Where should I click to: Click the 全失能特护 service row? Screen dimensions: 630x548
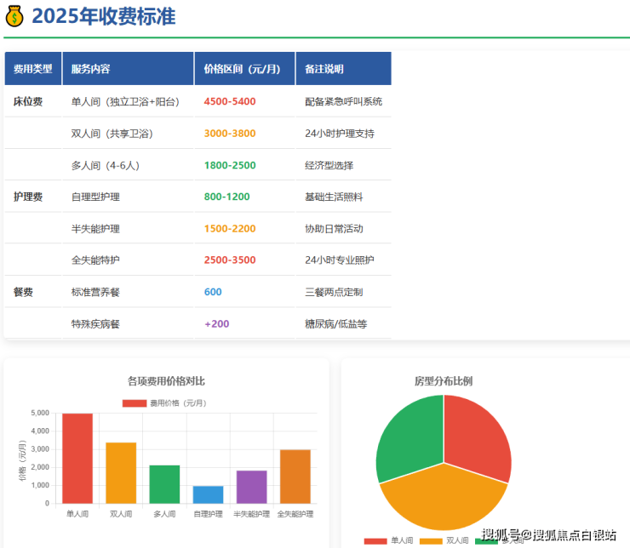[x=95, y=260]
